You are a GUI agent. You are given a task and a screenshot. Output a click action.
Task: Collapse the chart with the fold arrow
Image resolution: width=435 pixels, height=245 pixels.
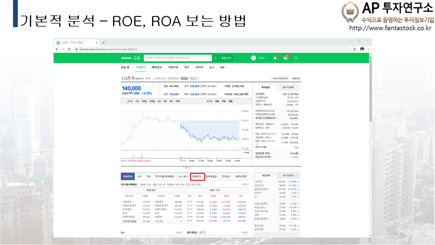click(x=187, y=167)
